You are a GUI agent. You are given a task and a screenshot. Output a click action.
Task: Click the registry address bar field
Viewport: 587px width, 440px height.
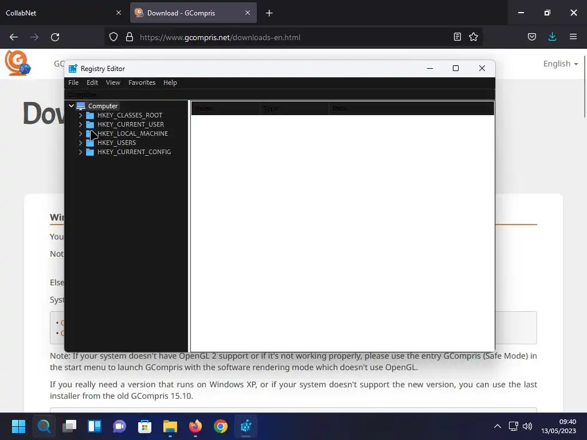[280, 95]
